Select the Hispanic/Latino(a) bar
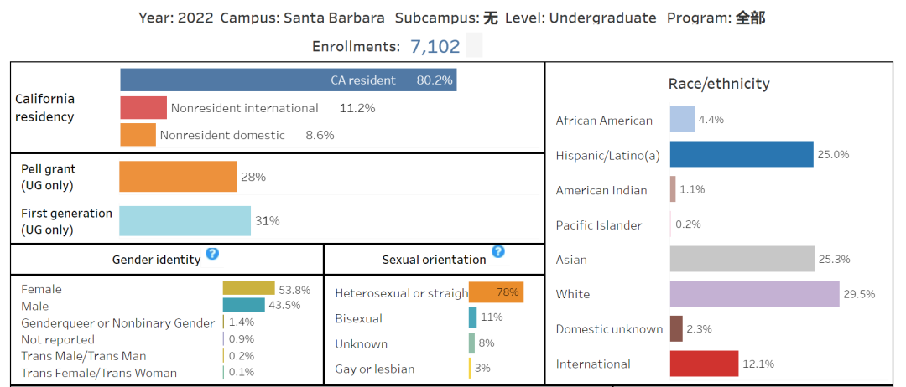Image resolution: width=906 pixels, height=387 pixels. [x=742, y=154]
